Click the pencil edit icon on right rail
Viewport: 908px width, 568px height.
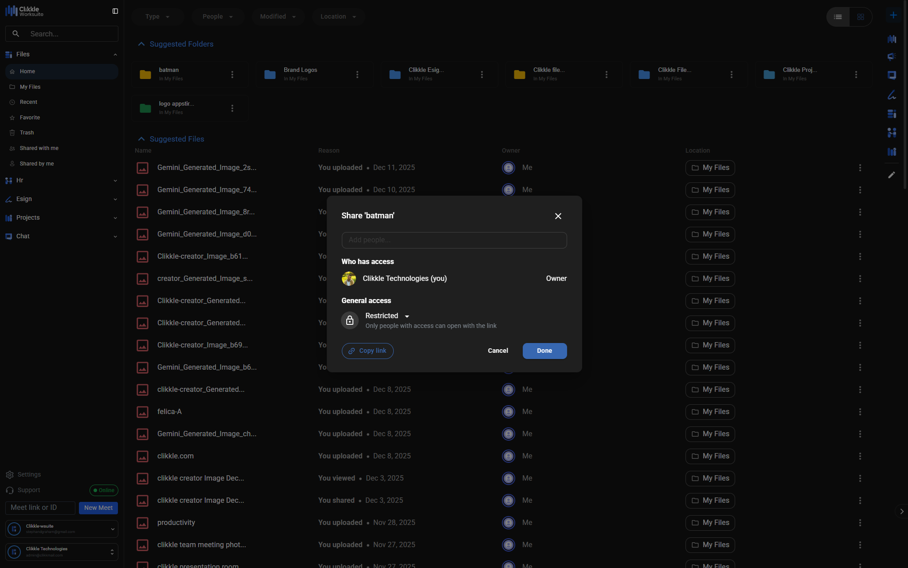pyautogui.click(x=892, y=175)
